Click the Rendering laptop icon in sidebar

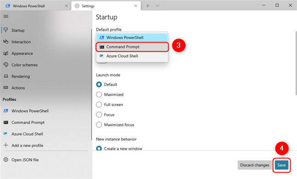pyautogui.click(x=5, y=76)
